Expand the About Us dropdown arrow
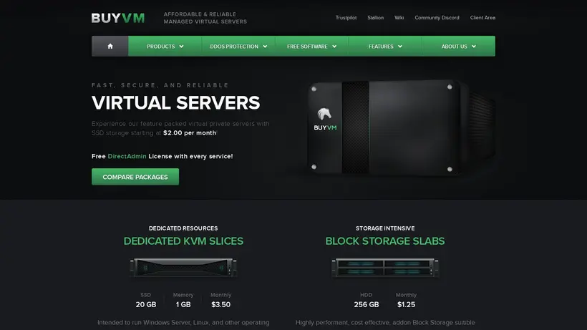This screenshot has width=587, height=330. (474, 47)
